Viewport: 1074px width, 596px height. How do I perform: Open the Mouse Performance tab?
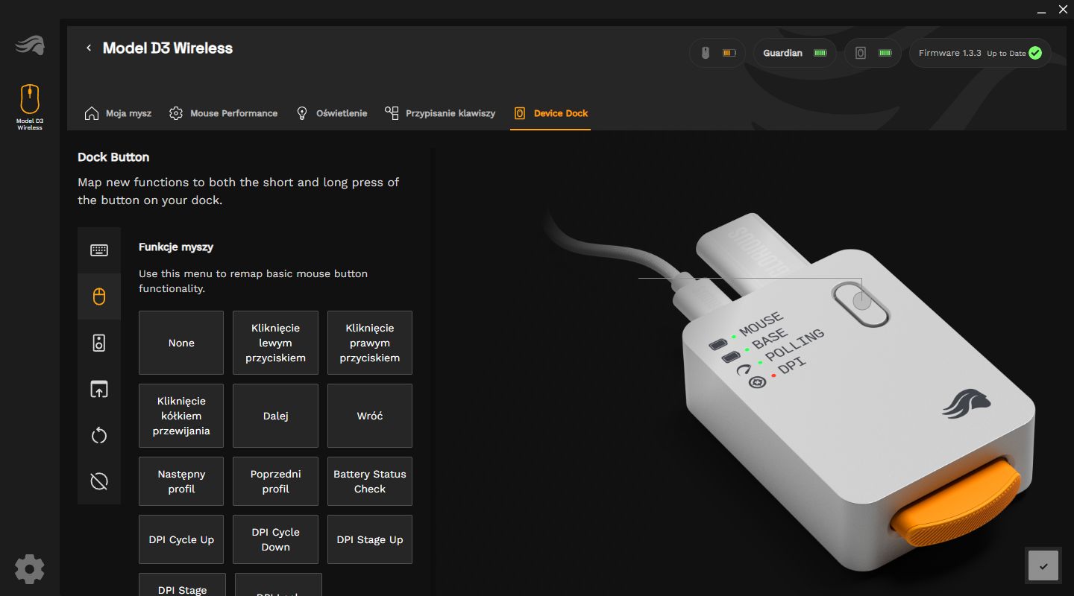[224, 113]
